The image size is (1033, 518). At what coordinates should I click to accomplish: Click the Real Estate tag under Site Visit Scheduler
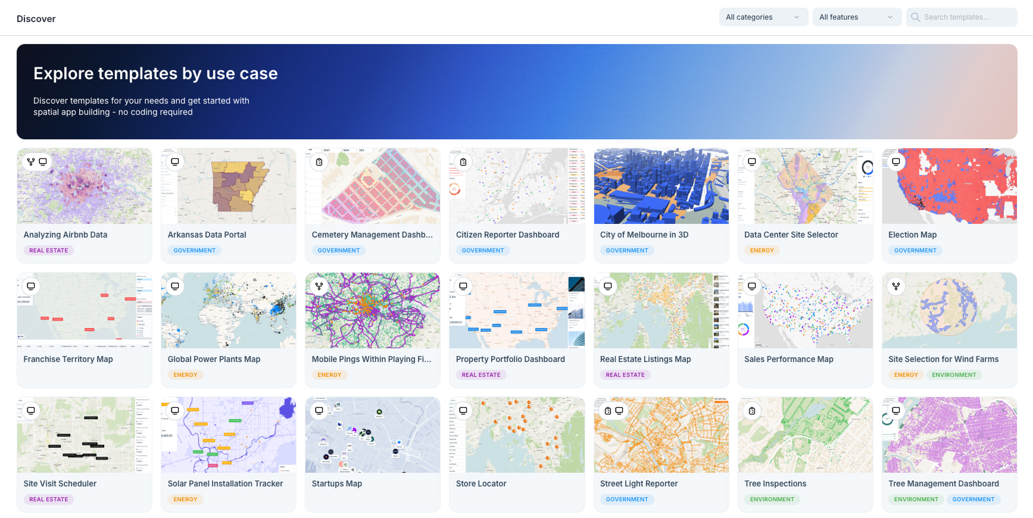coord(49,500)
